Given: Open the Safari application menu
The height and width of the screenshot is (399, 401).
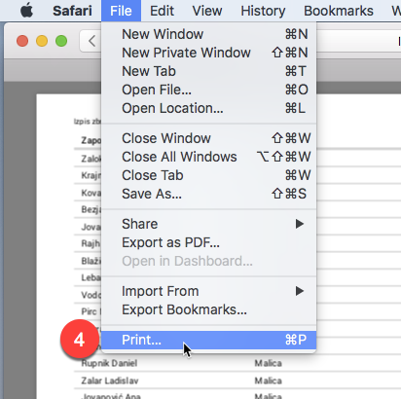Looking at the screenshot, I should 72,11.
